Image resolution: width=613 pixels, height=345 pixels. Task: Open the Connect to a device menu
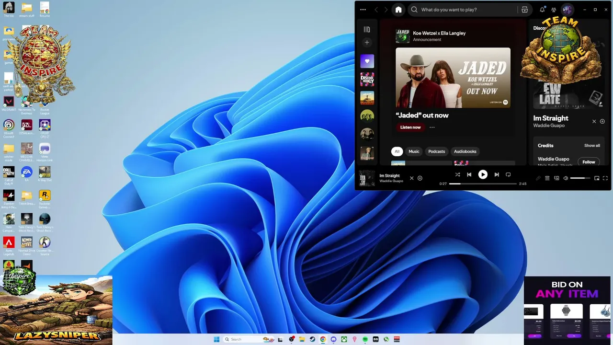[556, 178]
